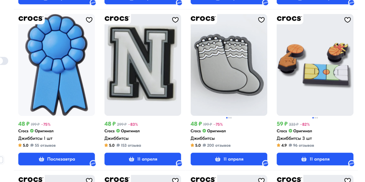
Task: Open the letter N charm image
Action: click(143, 65)
